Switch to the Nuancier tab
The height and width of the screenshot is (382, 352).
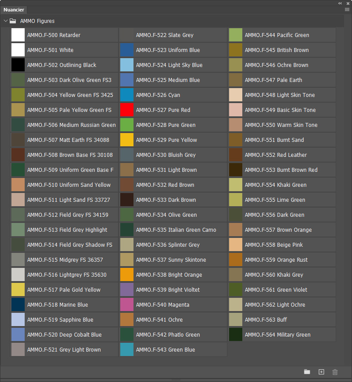(x=14, y=10)
